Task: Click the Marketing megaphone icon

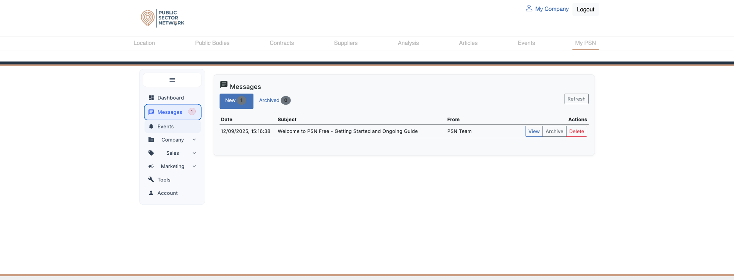Action: pos(151,166)
